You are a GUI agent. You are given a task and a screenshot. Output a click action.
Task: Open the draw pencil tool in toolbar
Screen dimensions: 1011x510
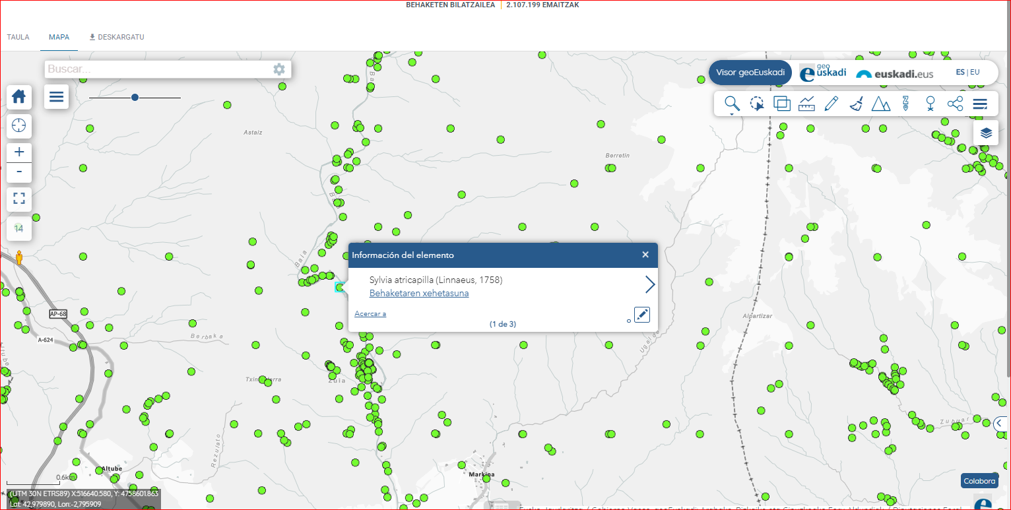(831, 104)
